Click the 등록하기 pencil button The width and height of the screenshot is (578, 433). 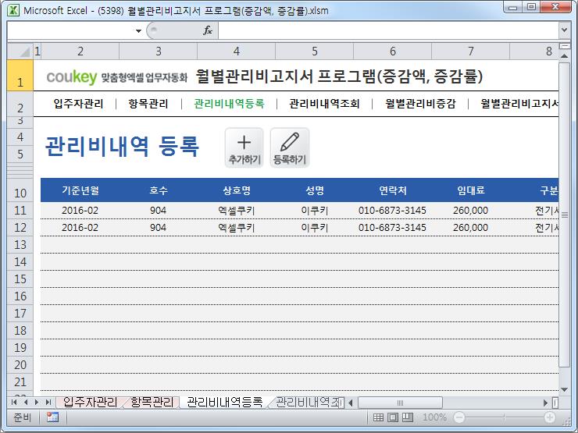click(290, 147)
